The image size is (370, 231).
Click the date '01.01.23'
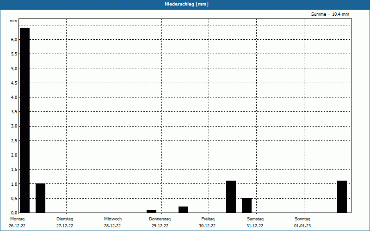[x=302, y=226]
